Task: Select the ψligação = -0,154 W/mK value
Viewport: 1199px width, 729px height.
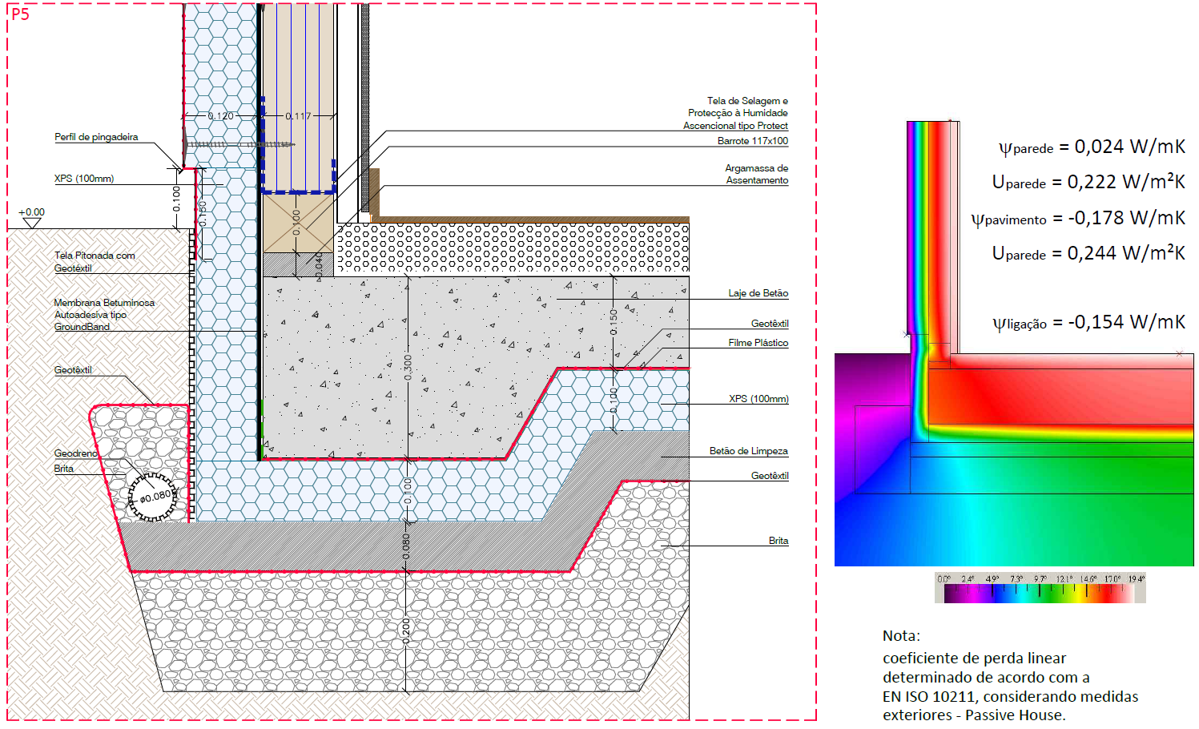Action: tap(1088, 322)
